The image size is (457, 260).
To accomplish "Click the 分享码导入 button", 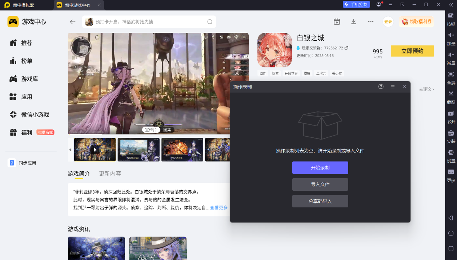I will [320, 201].
